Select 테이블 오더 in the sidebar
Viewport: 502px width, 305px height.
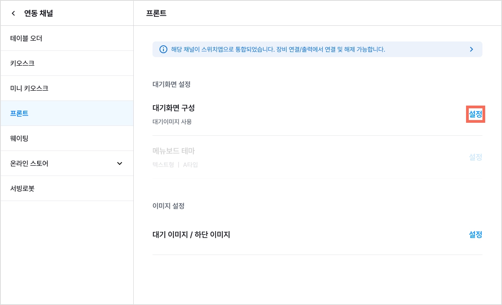pos(67,38)
